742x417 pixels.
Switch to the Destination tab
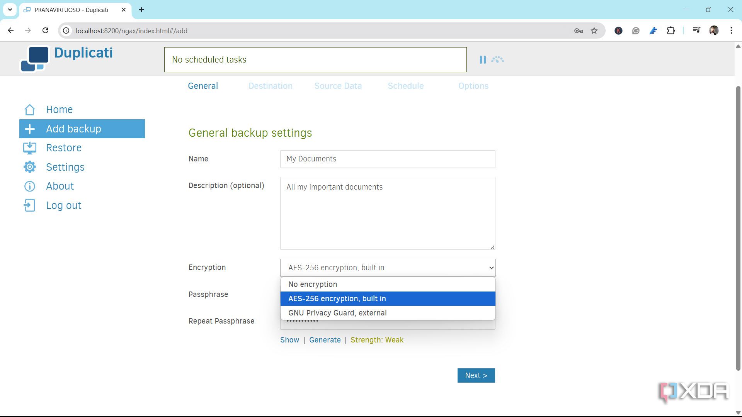tap(271, 86)
